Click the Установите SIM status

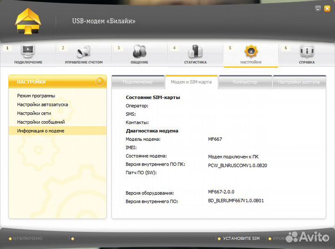pyautogui.click(x=239, y=238)
